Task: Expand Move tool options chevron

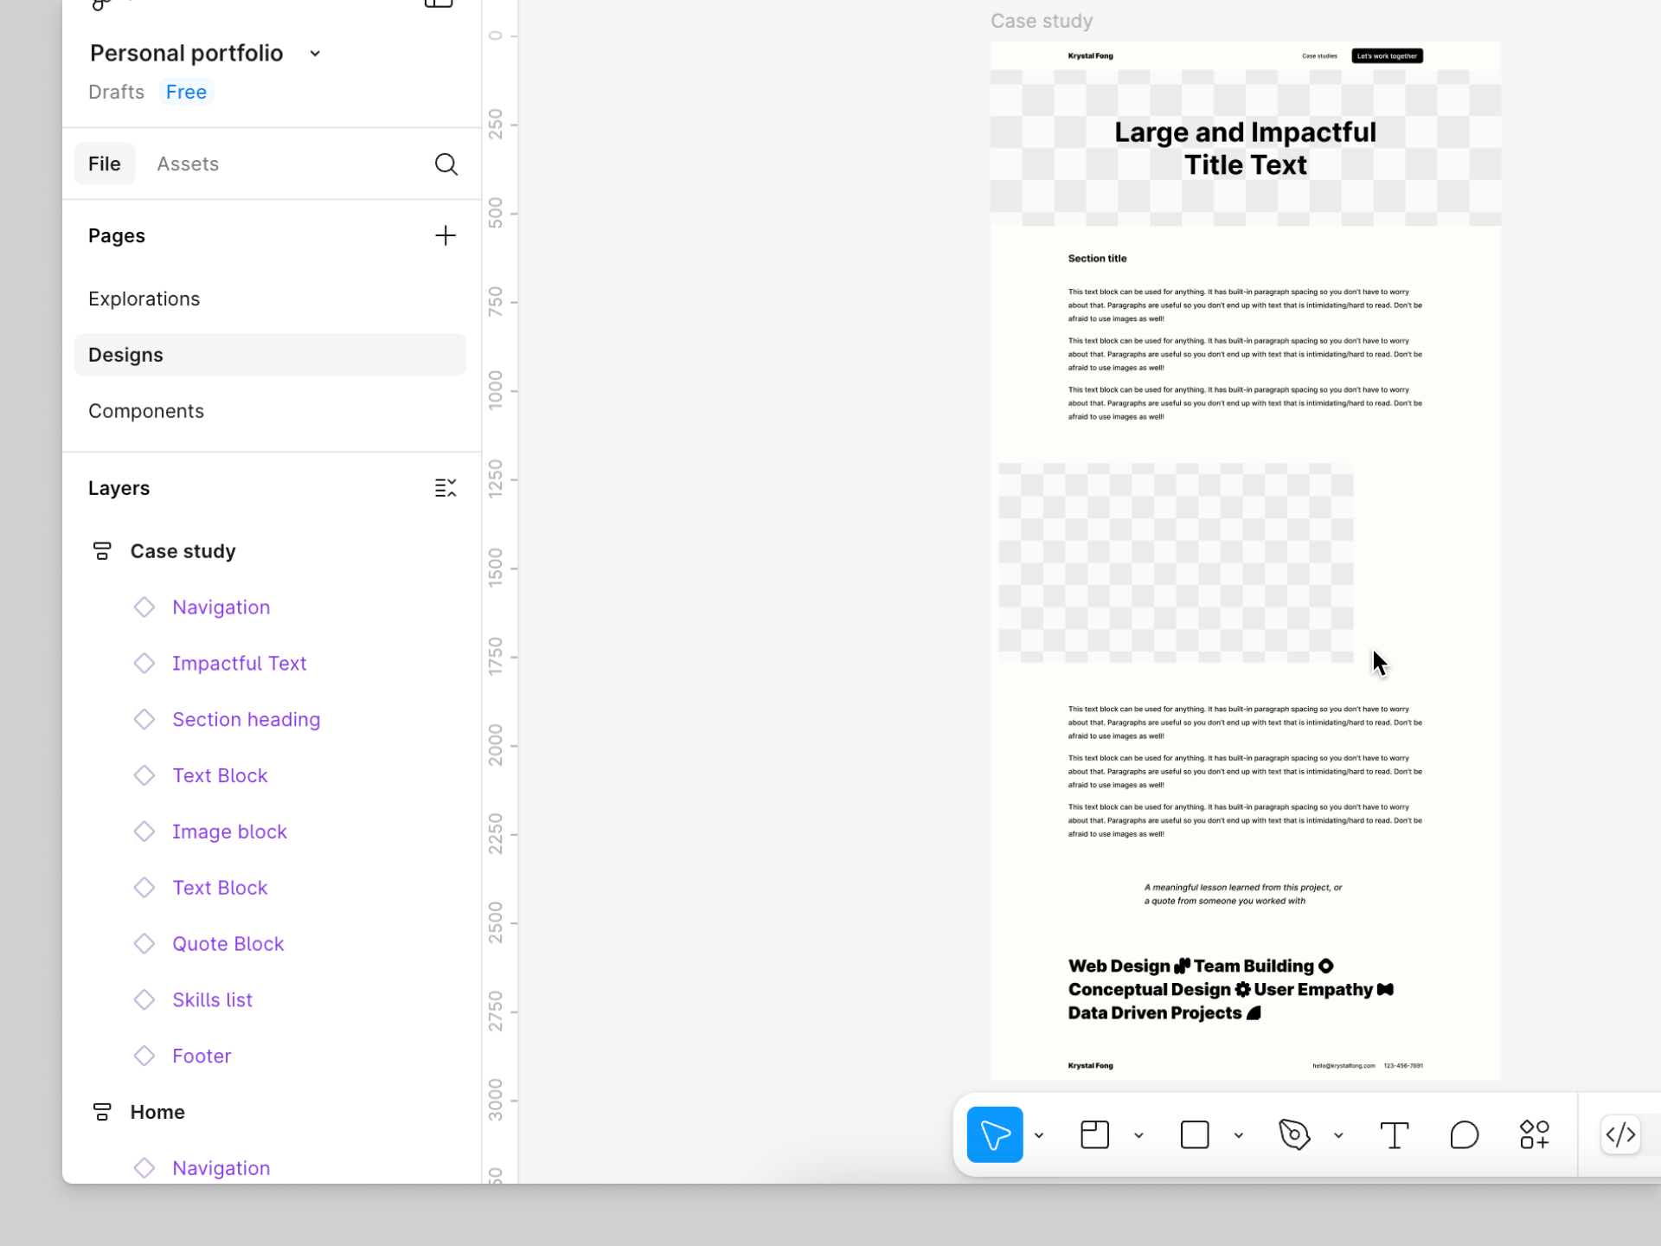Action: 1039,1135
